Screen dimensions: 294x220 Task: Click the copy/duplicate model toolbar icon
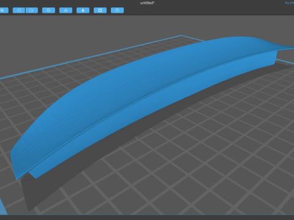(x=48, y=10)
